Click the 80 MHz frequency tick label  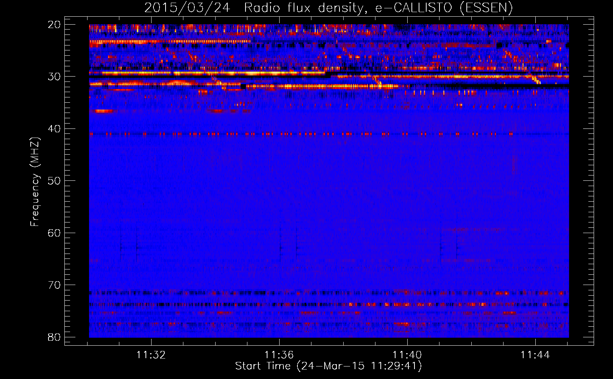pos(54,337)
